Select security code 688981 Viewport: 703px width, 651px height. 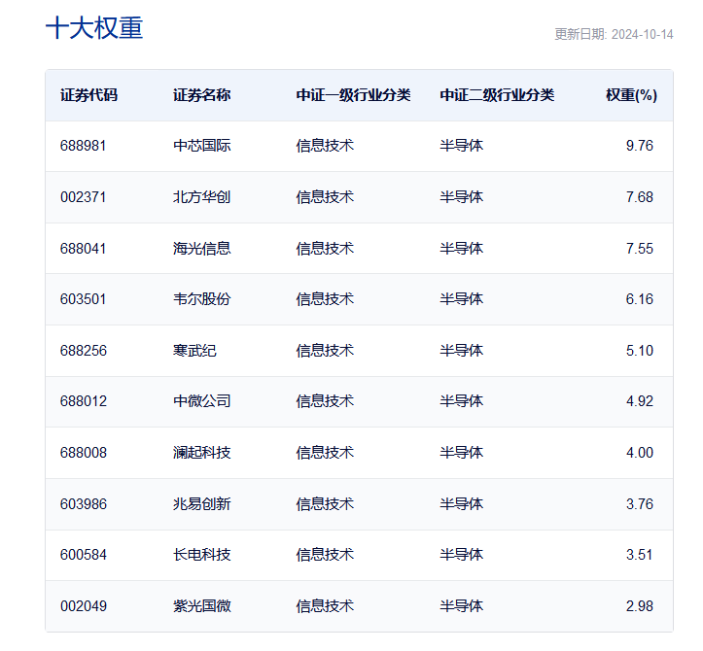coord(83,146)
